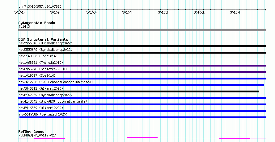Open variant esv3612706 (1000GenomesConsortiumPhase3) label
275x142 pixels.
tap(56, 82)
